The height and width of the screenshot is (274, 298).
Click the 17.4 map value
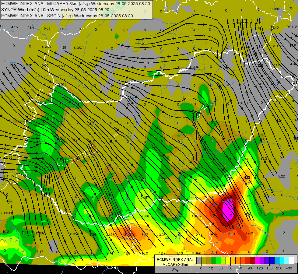[23, 233]
